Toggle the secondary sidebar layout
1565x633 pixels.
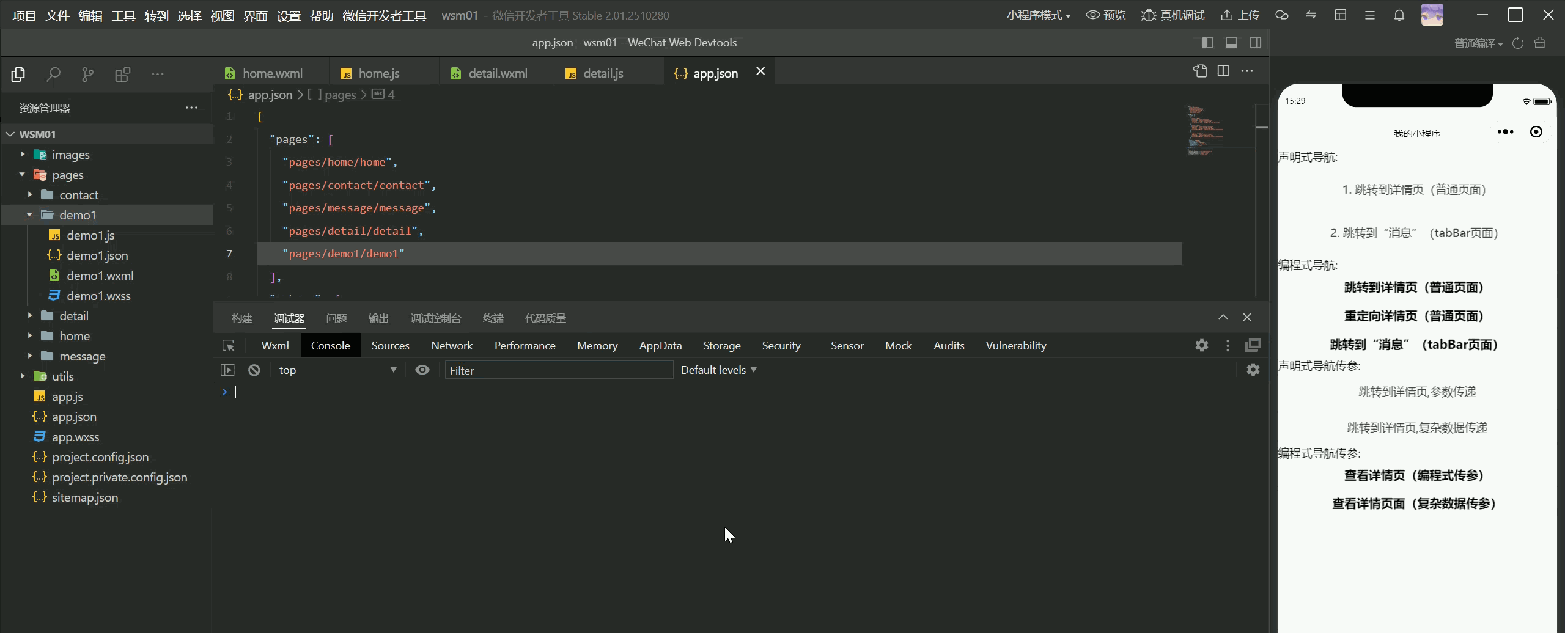pyautogui.click(x=1255, y=43)
